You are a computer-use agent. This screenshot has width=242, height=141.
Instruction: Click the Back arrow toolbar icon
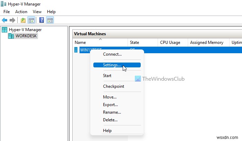[x=4, y=20]
